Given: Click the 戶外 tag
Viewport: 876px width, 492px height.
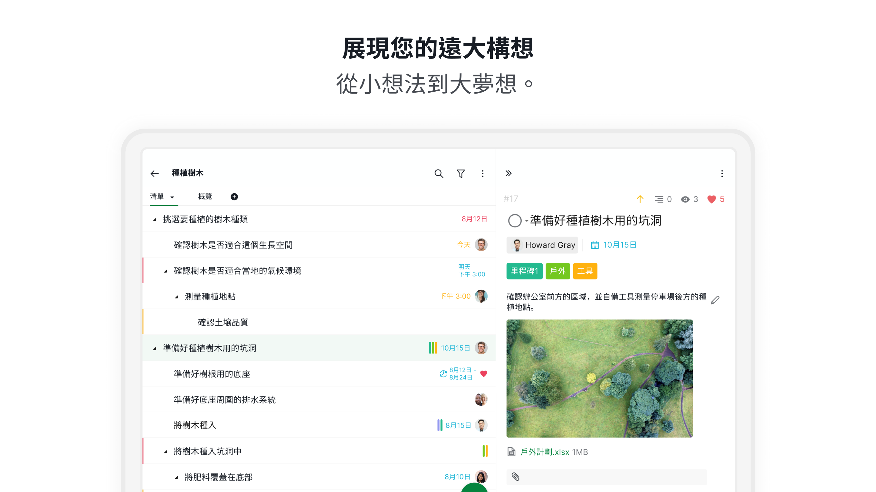Looking at the screenshot, I should (x=557, y=271).
